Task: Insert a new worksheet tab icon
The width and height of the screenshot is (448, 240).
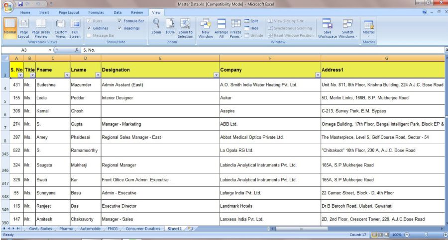Action: pyautogui.click(x=190, y=229)
